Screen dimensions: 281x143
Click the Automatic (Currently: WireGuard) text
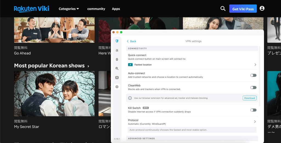tap(147, 124)
